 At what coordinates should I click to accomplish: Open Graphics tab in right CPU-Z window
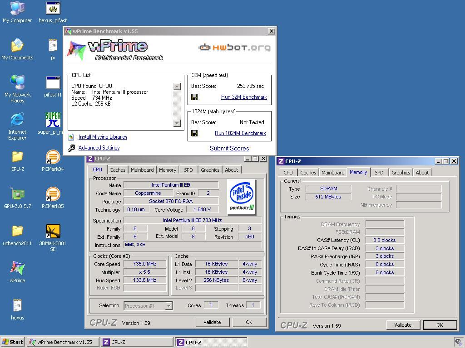point(401,173)
